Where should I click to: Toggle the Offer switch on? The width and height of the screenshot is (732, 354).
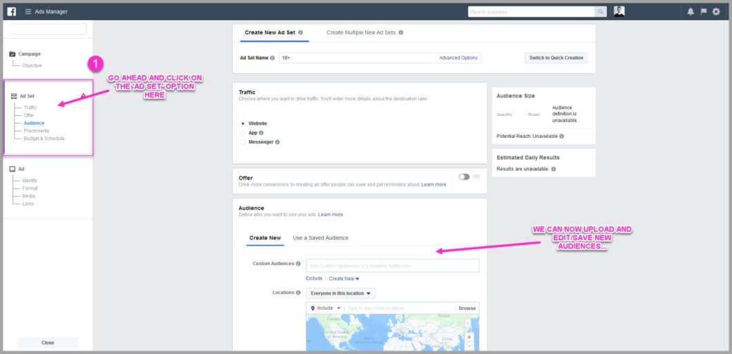[464, 177]
